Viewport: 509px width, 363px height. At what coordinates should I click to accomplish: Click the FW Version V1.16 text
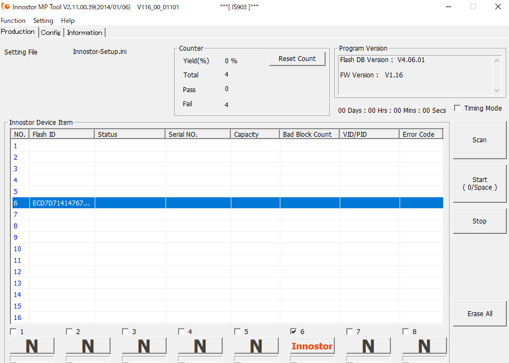[371, 75]
